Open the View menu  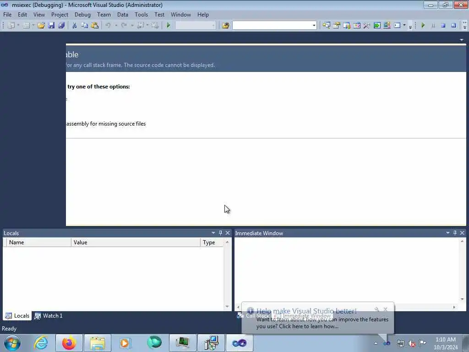click(39, 15)
